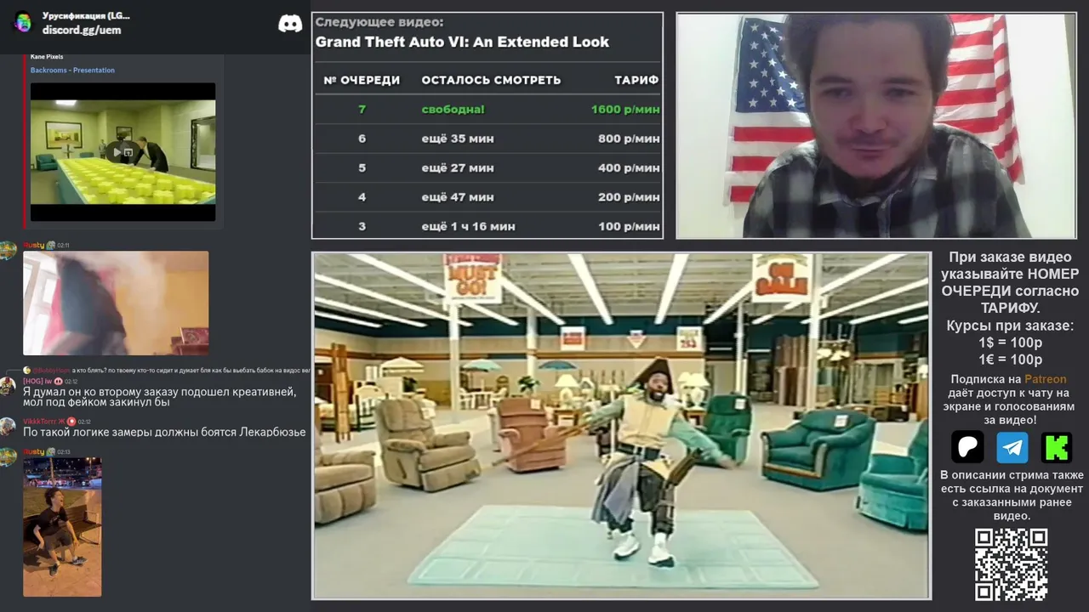Click the main furniture store video
The height and width of the screenshot is (612, 1089).
pyautogui.click(x=622, y=425)
